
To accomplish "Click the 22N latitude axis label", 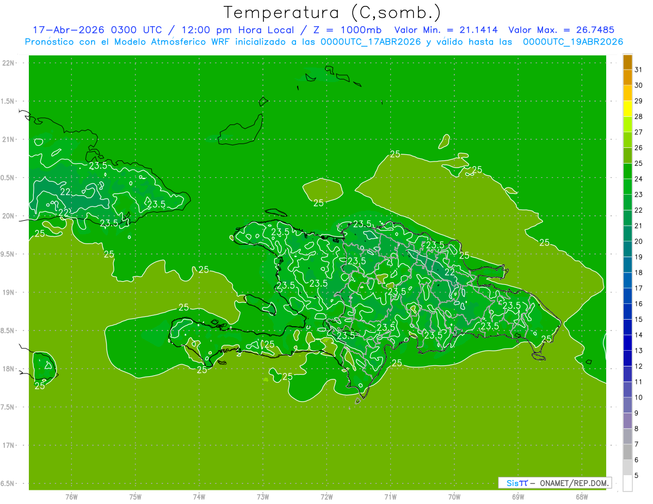I will [x=8, y=63].
